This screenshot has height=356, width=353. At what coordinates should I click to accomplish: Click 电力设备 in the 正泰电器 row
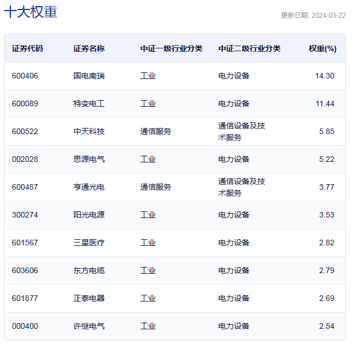234,298
